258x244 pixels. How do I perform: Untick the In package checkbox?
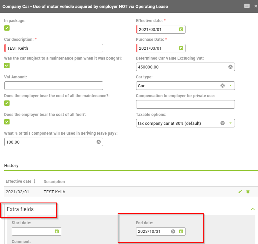tap(7, 28)
